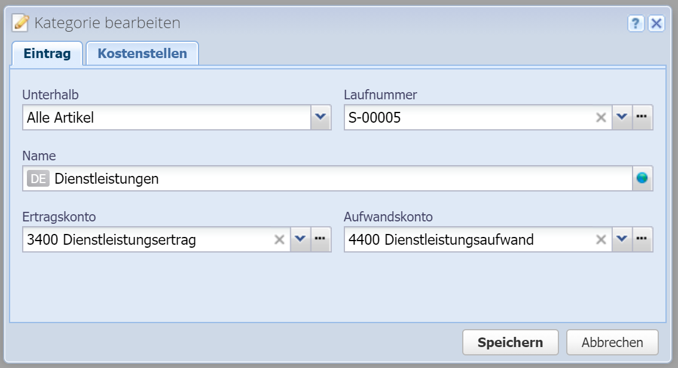Open Aufwandskonto ellipsis browse button

643,240
